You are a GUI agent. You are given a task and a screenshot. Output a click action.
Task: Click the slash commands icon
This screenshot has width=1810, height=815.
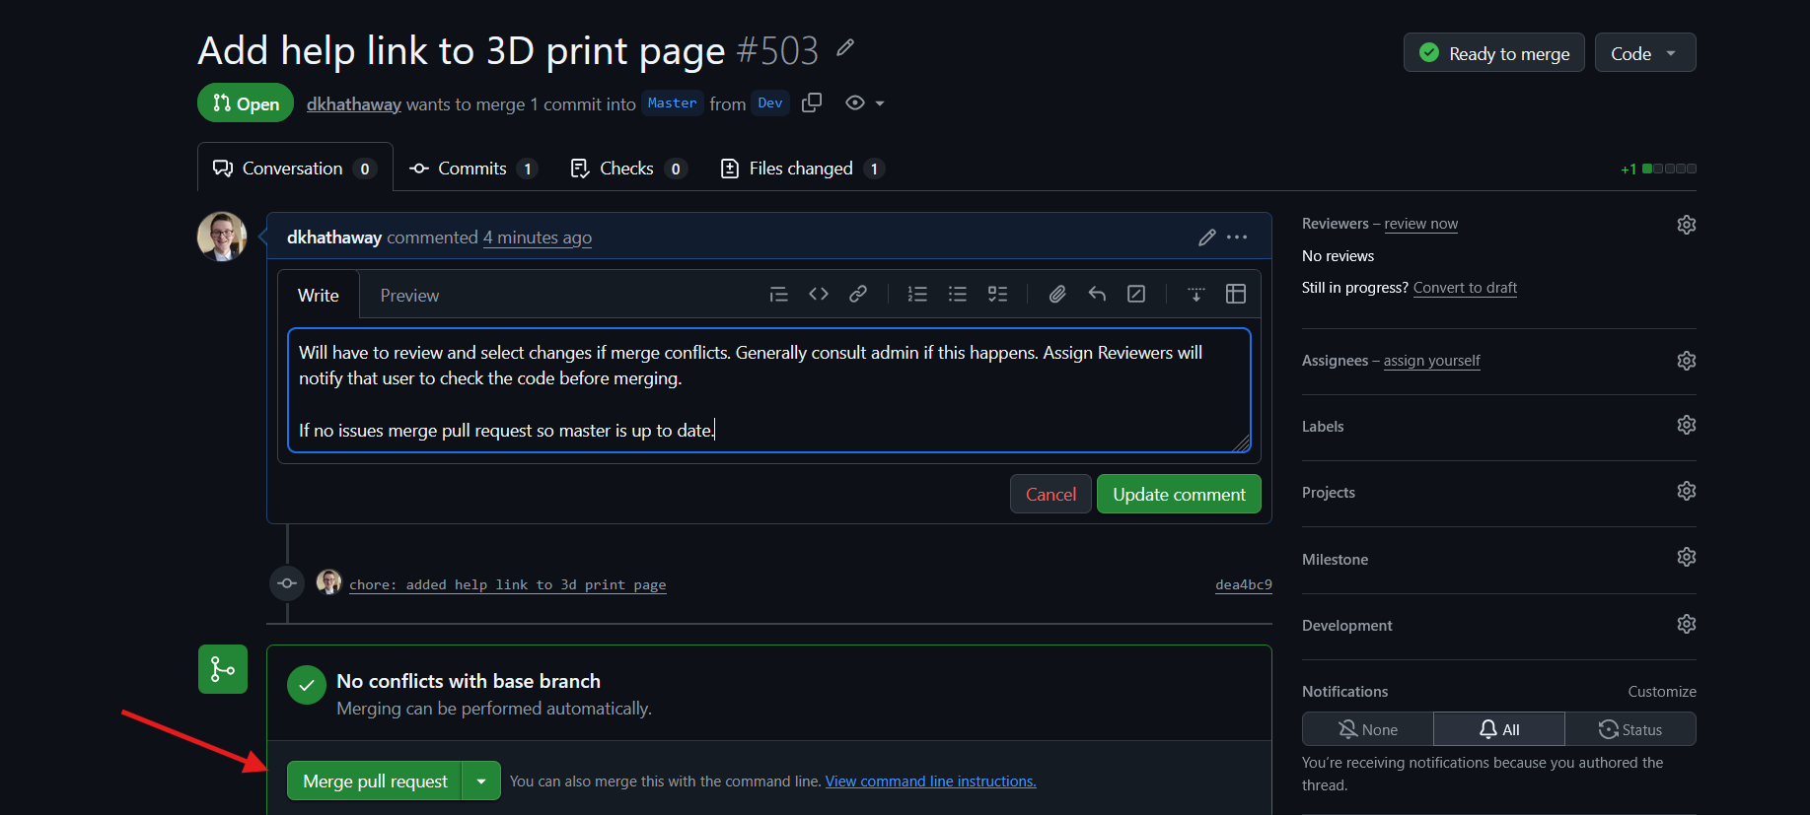click(1136, 294)
